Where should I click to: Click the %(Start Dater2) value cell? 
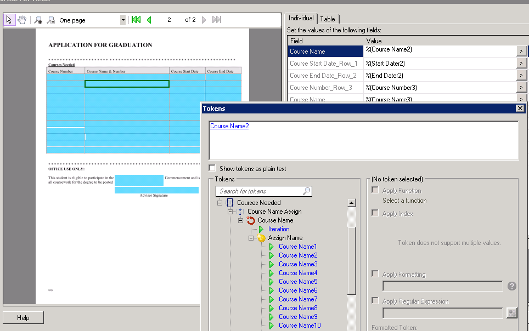pyautogui.click(x=440, y=64)
